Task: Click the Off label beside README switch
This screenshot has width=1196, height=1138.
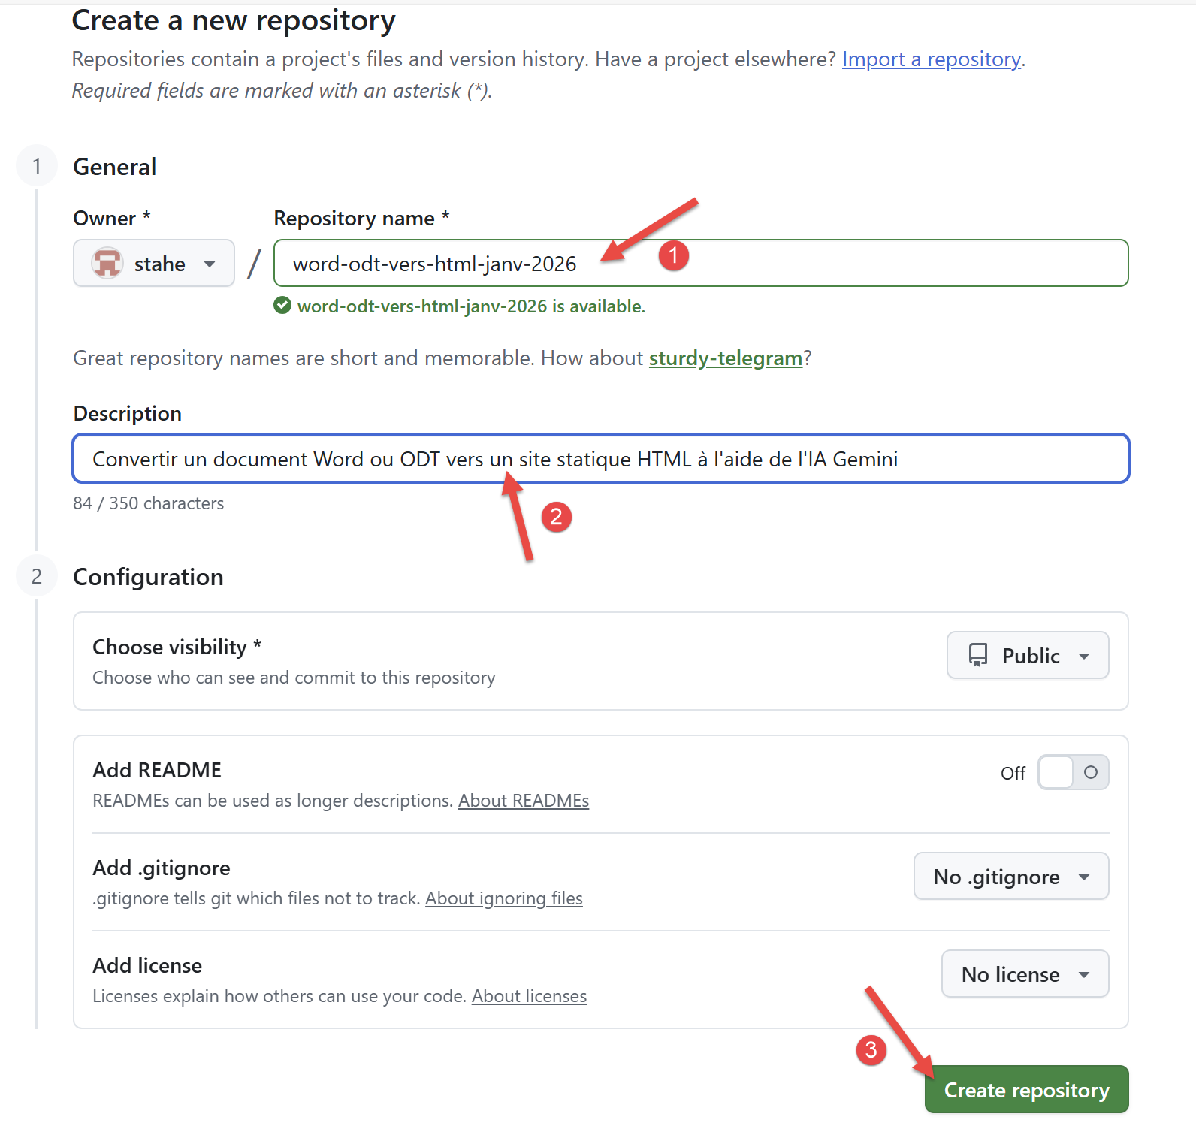Action: point(1013,773)
